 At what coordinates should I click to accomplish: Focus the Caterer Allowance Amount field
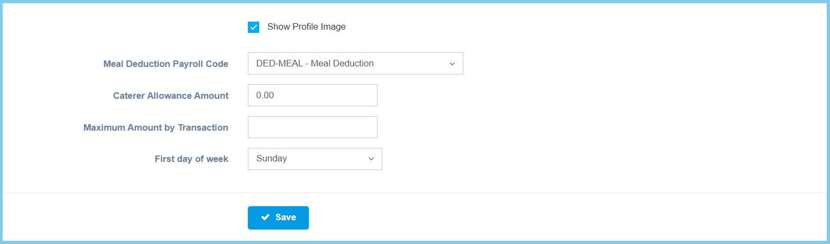(x=312, y=96)
